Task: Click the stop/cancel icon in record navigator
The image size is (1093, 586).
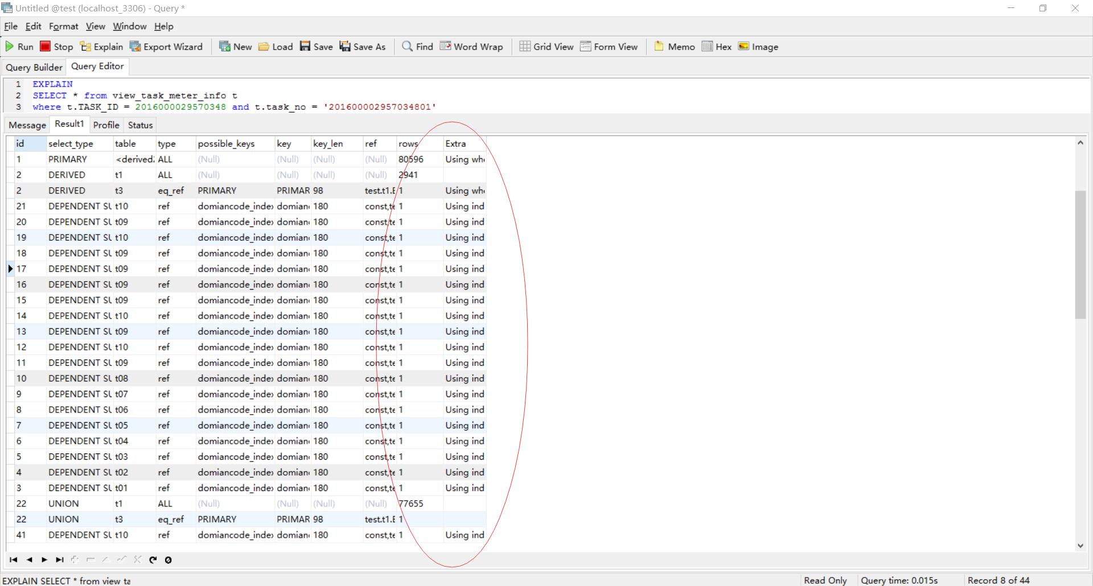Action: [168, 560]
